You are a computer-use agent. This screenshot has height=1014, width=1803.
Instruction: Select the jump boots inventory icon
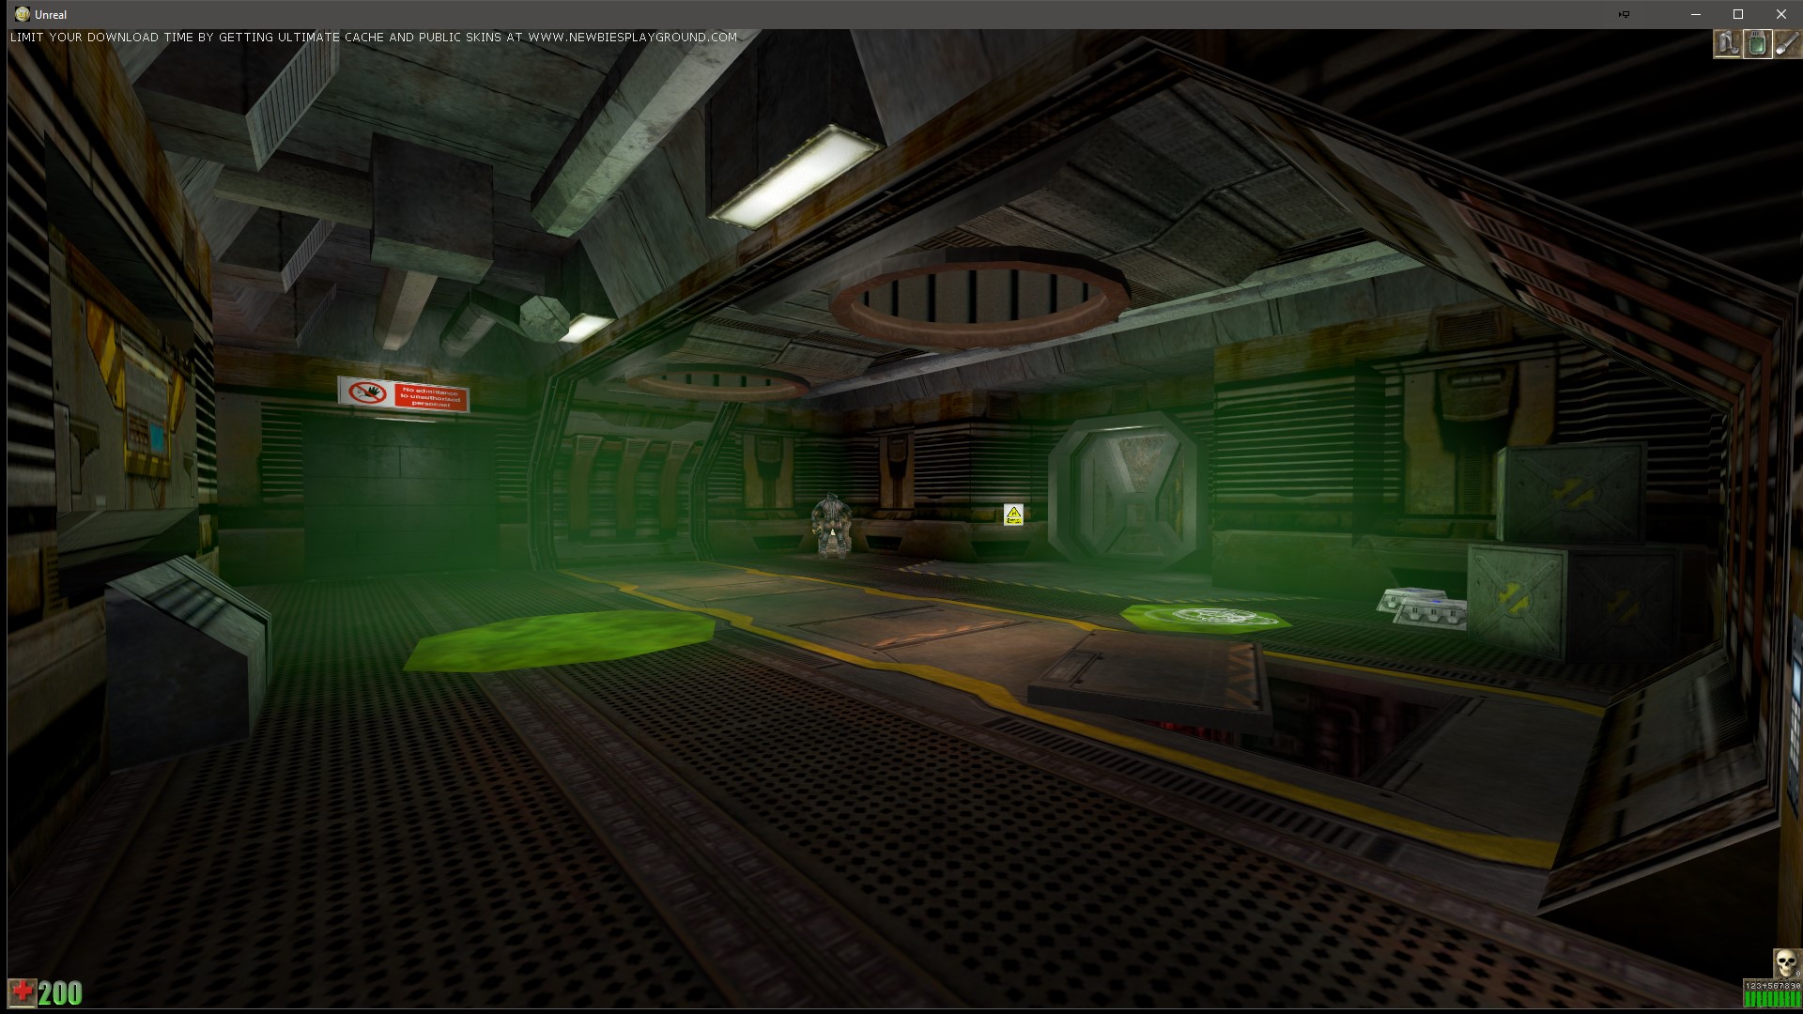pos(1727,44)
